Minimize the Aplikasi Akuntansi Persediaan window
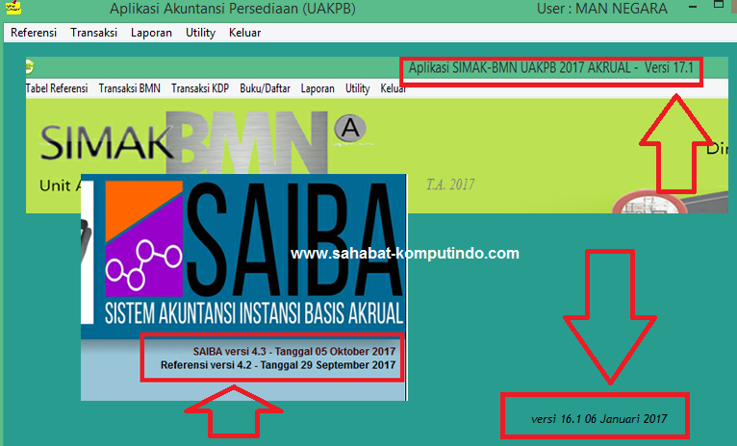 tap(692, 7)
